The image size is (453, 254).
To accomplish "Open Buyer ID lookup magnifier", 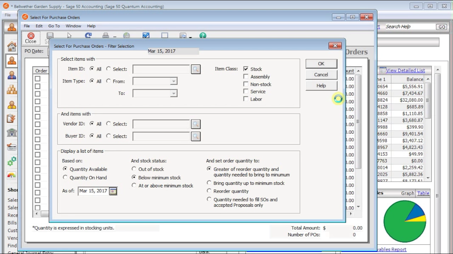I will click(196, 136).
